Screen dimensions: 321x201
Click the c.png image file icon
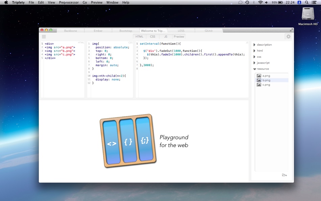[x=259, y=85]
